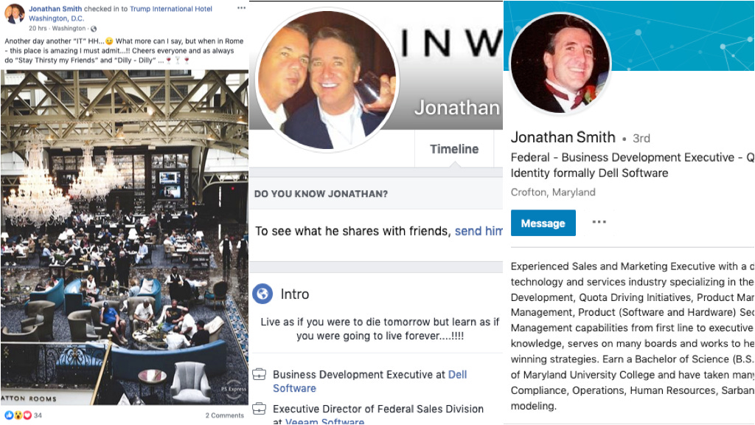Open Jonathan Smith name link on the post
The width and height of the screenshot is (755, 425).
[x=55, y=9]
